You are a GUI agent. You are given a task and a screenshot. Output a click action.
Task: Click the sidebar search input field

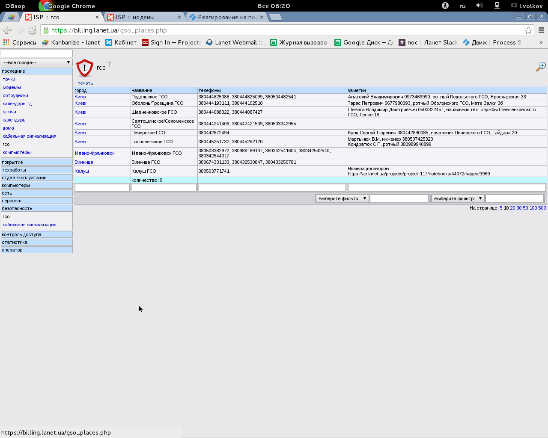[x=37, y=53]
